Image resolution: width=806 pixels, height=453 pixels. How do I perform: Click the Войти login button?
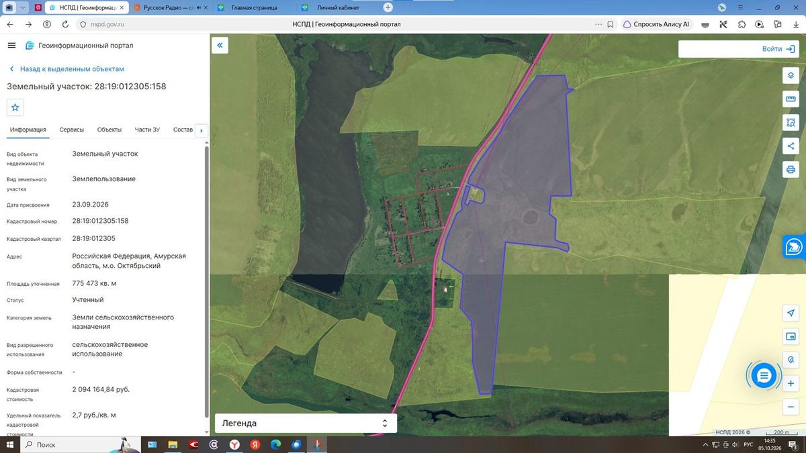click(779, 49)
